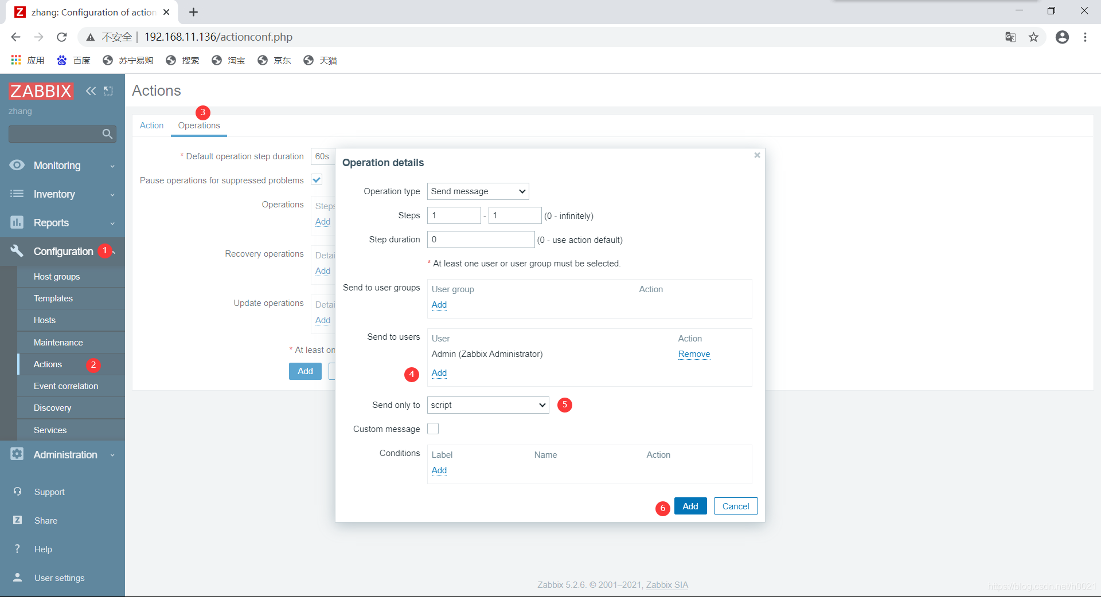1101x597 pixels.
Task: Open the Operation type dropdown
Action: [x=478, y=191]
